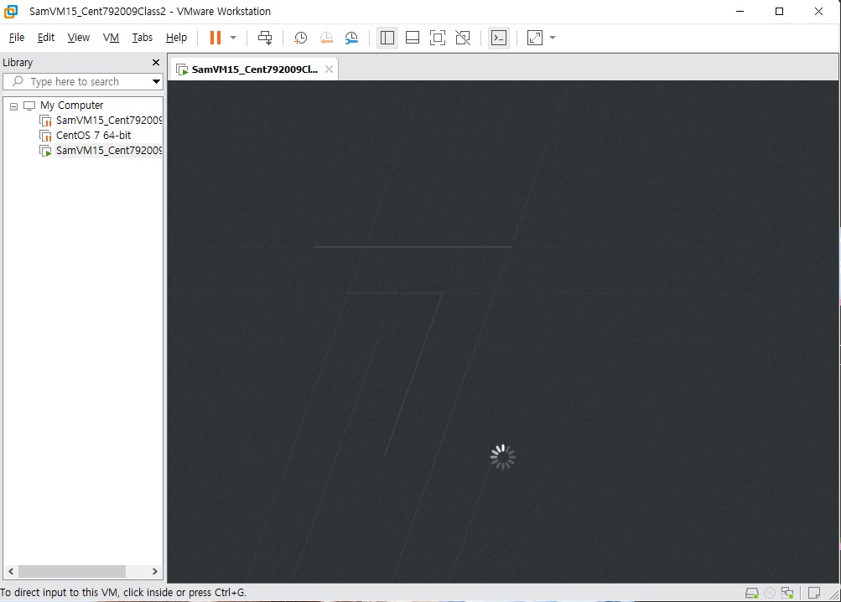
Task: Click the 'To direct input to this VM' status text
Action: point(123,592)
